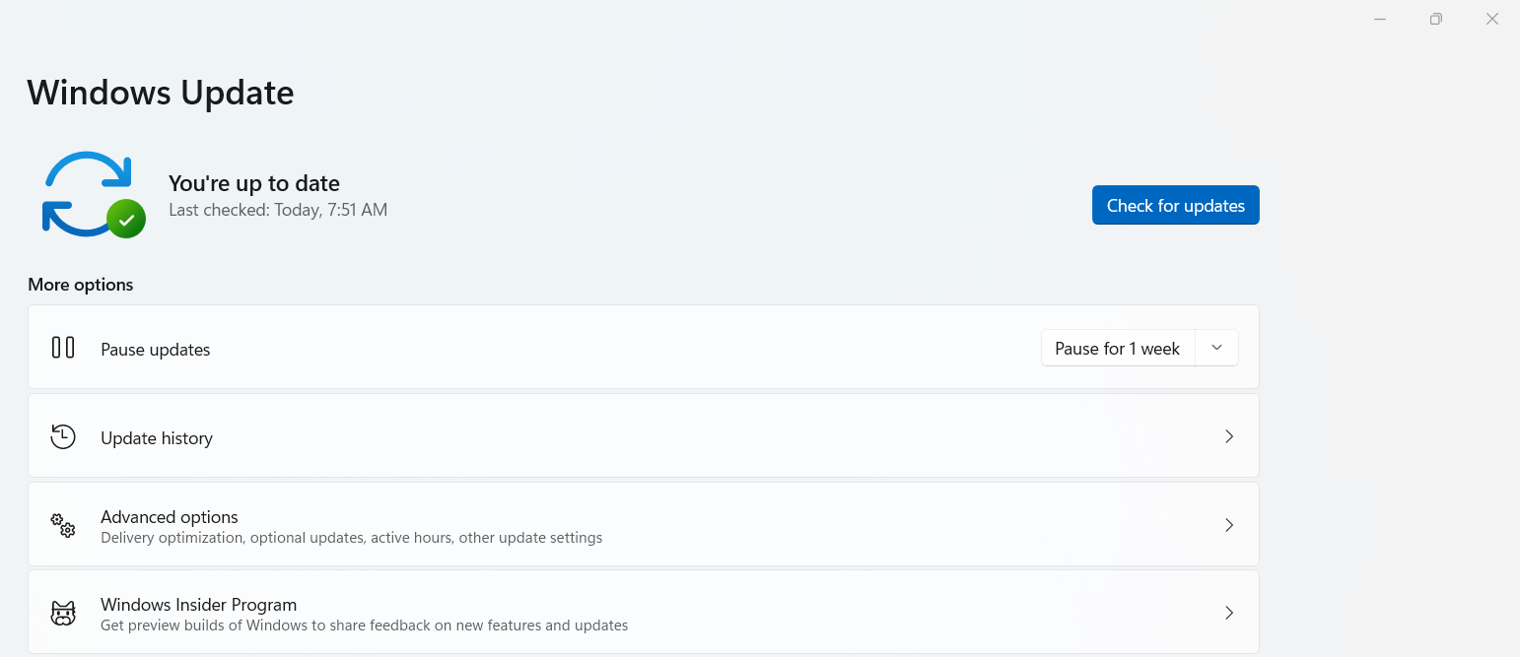Click 'Last checked: Today, 7:51 AM' text

278,210
